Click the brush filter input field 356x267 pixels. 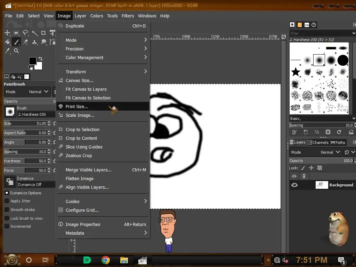point(320,33)
